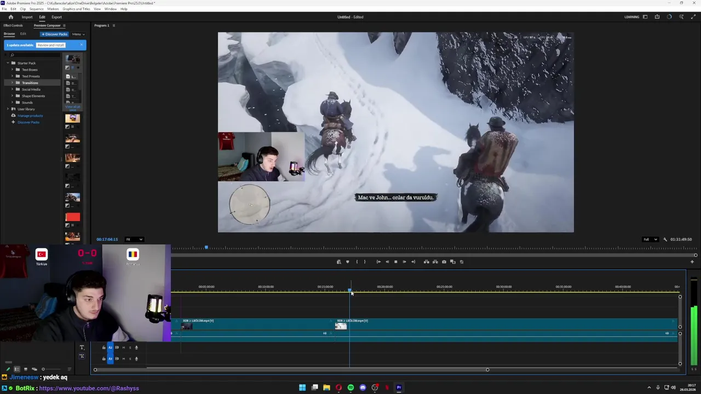Switch Project panel to list view
Image resolution: width=701 pixels, height=394 pixels.
pyautogui.click(x=16, y=369)
